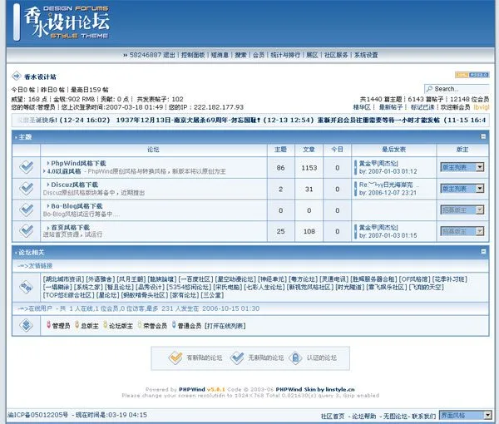The height and width of the screenshot is (424, 499).
Task: Click the home icon beside 香水设计站 breadcrumb
Action: click(17, 76)
